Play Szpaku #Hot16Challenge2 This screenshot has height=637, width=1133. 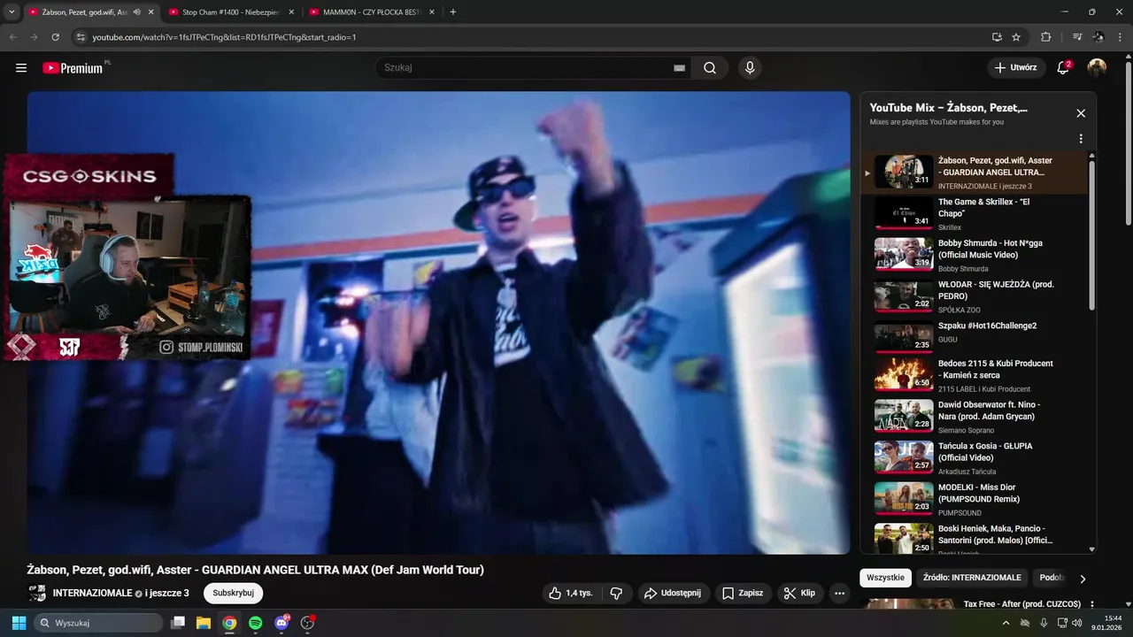[974, 337]
